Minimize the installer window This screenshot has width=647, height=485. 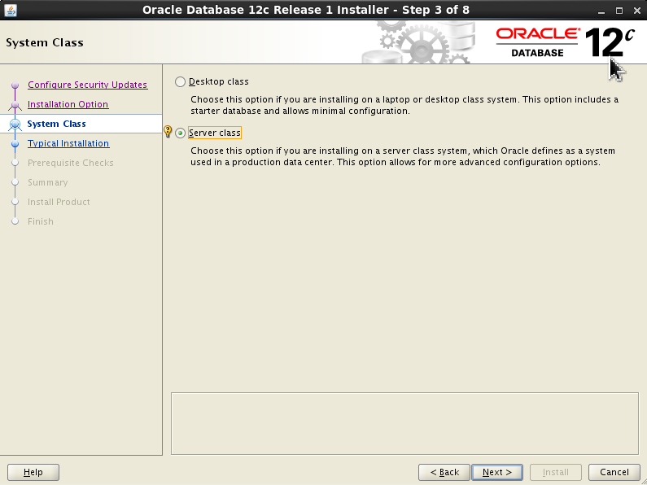601,11
